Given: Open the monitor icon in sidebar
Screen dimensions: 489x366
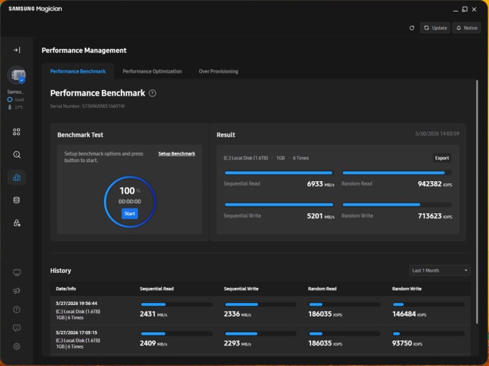Looking at the screenshot, I should click(x=17, y=272).
